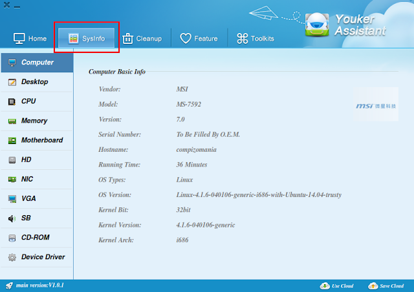Click the Kernel Arch value i686
Image resolution: width=414 pixels, height=292 pixels.
[x=182, y=240]
